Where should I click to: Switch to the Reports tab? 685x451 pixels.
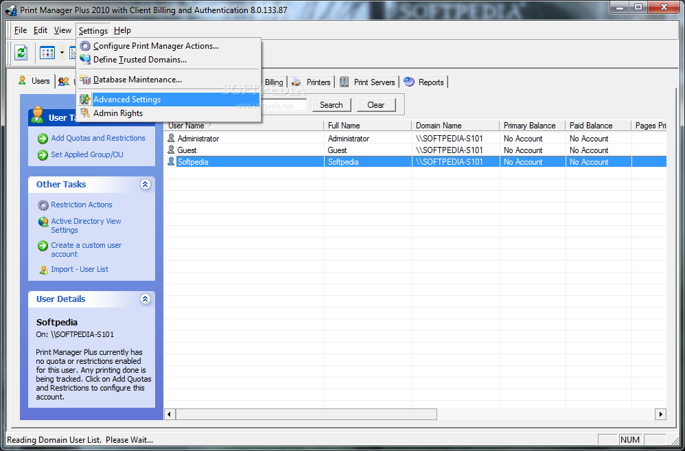click(423, 82)
